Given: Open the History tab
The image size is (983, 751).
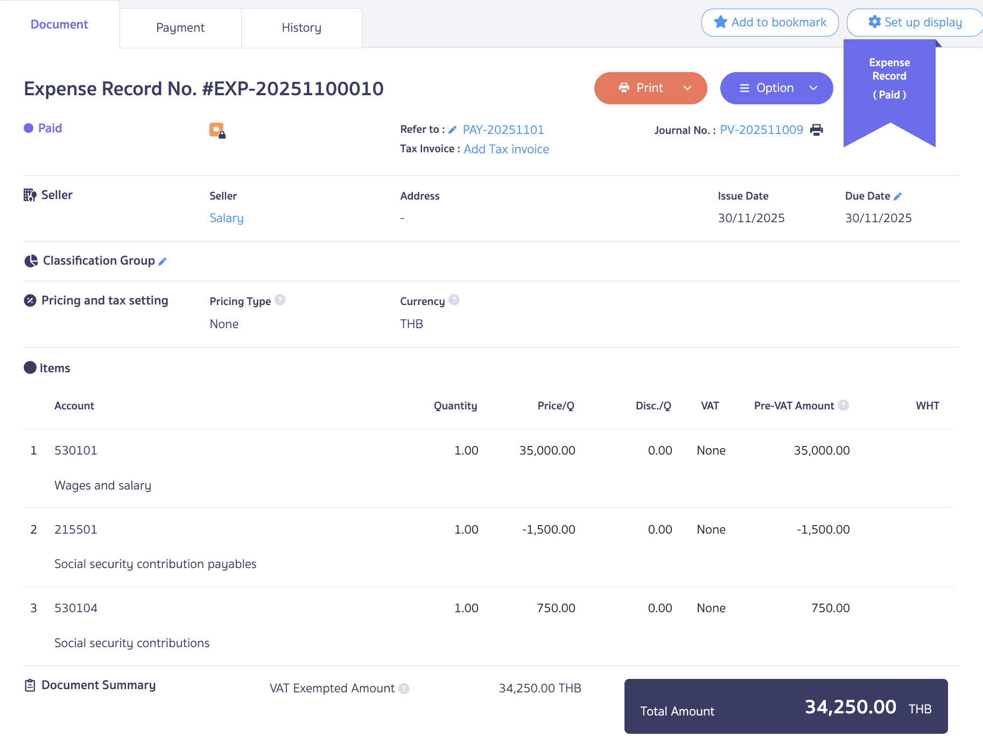Looking at the screenshot, I should [x=301, y=27].
